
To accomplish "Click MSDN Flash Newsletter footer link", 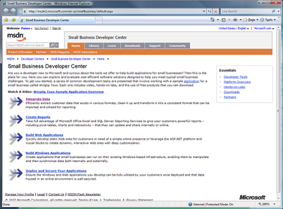I will (x=84, y=194).
